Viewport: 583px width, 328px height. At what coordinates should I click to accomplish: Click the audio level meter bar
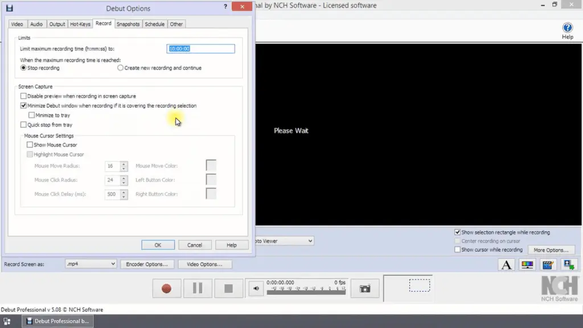click(x=306, y=292)
